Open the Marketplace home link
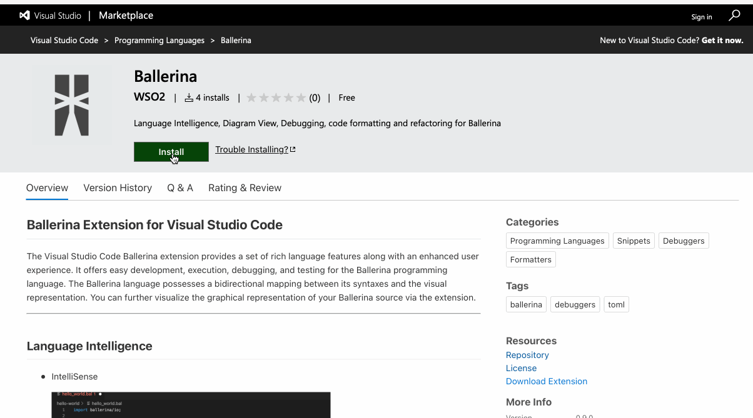 click(x=126, y=16)
